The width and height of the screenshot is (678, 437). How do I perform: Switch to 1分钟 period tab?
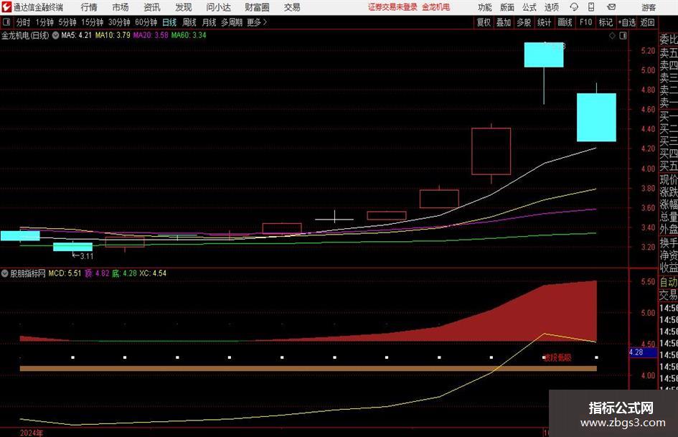[x=44, y=22]
